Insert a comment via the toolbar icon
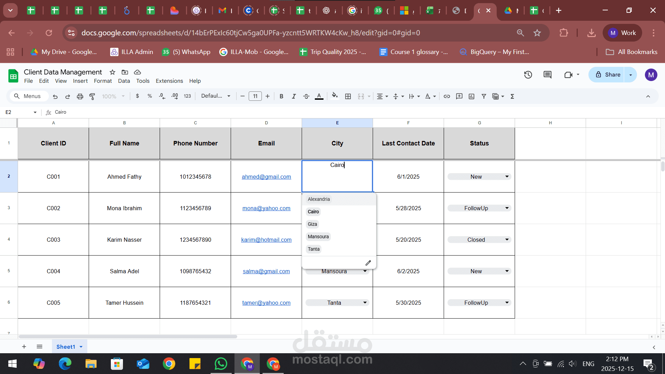The width and height of the screenshot is (665, 374). [x=459, y=96]
